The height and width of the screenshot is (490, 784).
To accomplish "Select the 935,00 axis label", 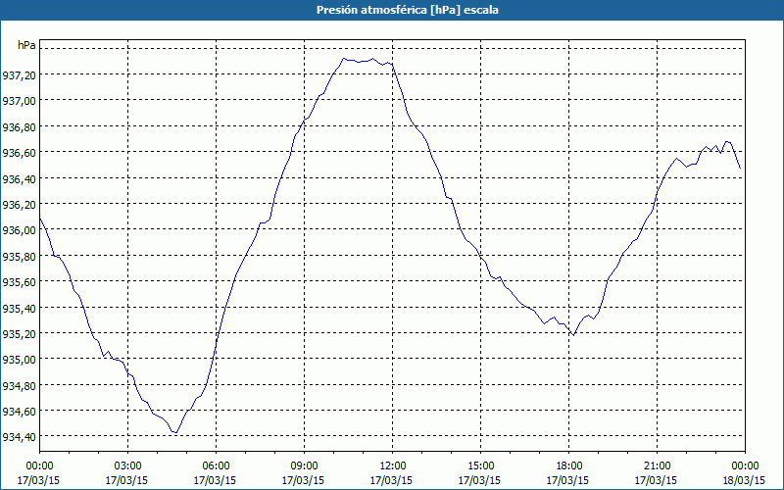I will pyautogui.click(x=19, y=360).
